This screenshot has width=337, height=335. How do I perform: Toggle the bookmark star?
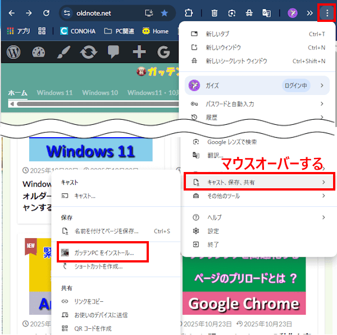[x=165, y=13]
